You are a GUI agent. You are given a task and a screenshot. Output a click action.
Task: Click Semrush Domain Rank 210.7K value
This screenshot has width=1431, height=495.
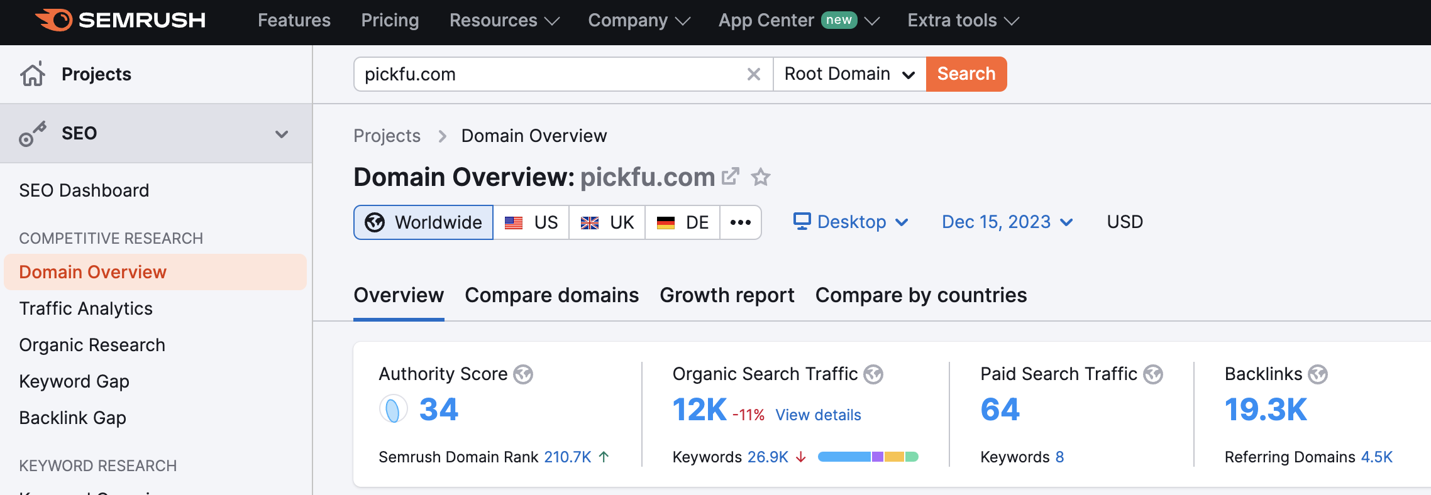pos(568,457)
